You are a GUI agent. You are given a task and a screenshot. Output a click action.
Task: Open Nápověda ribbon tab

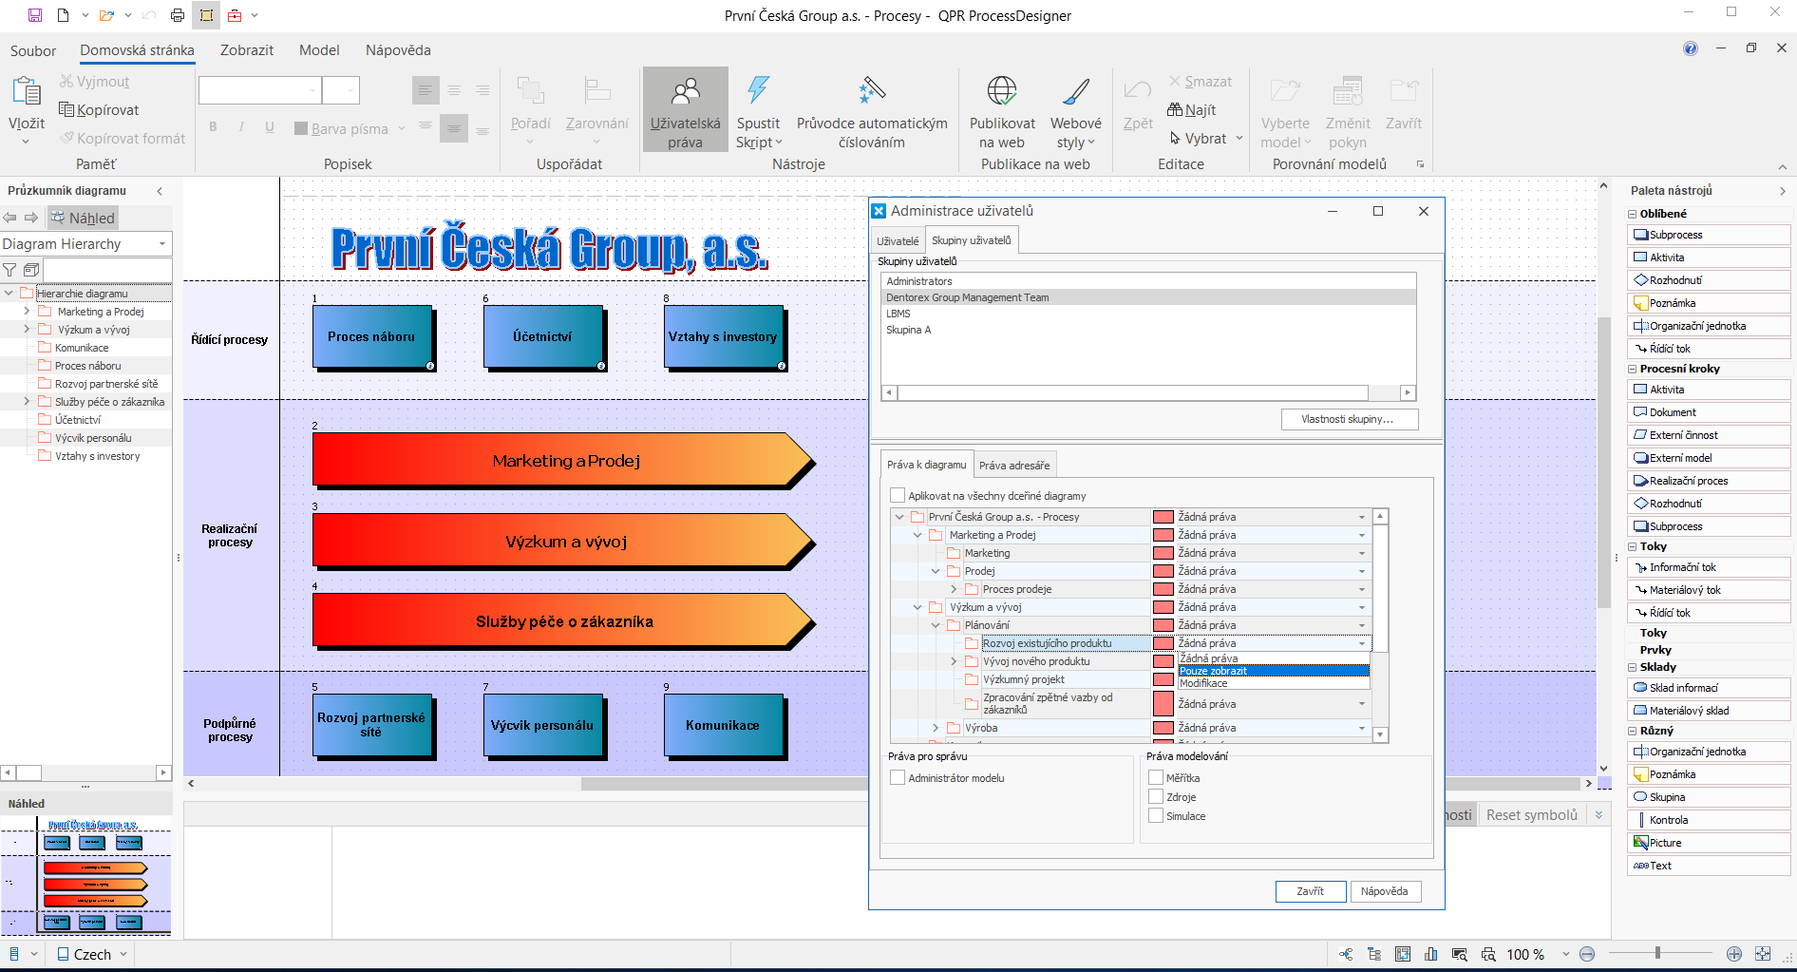[398, 49]
